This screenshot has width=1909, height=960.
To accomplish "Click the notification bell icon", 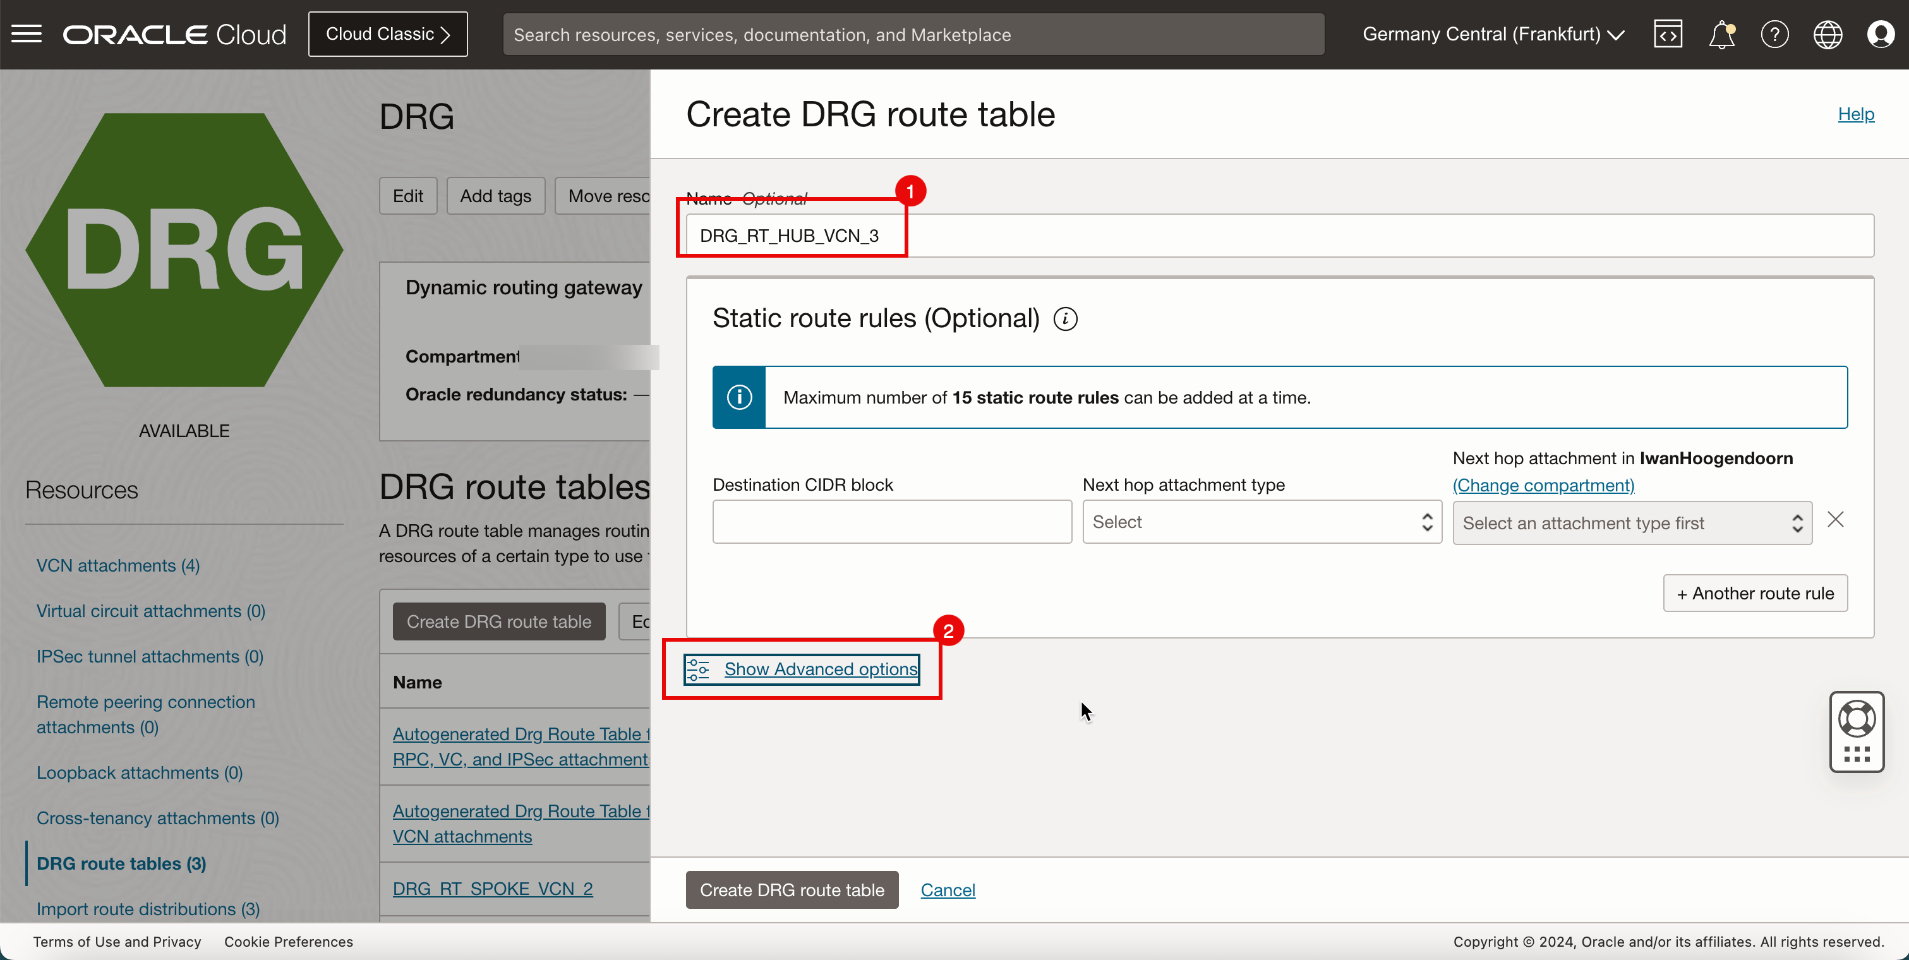I will click(1721, 34).
